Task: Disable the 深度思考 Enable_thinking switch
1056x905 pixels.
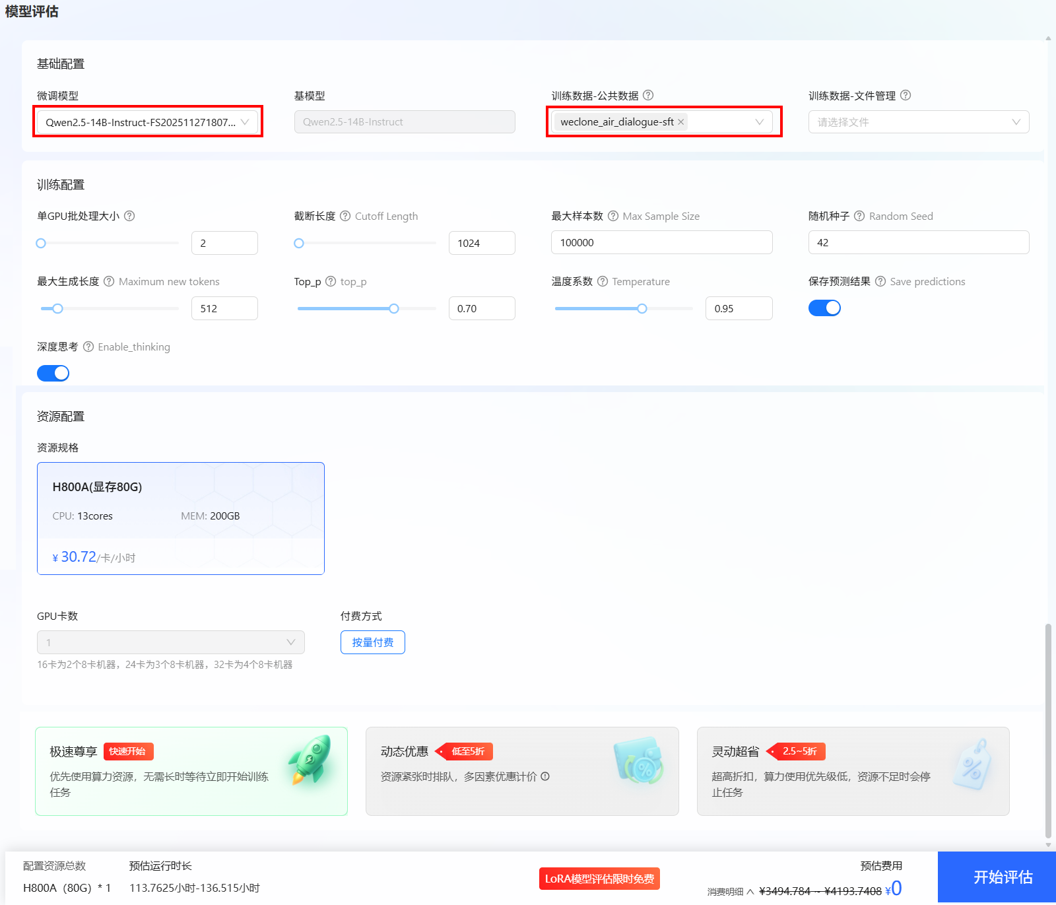Action: tap(53, 373)
